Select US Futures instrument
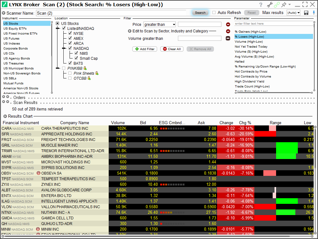The height and width of the screenshot is (239, 318). coord(11,38)
